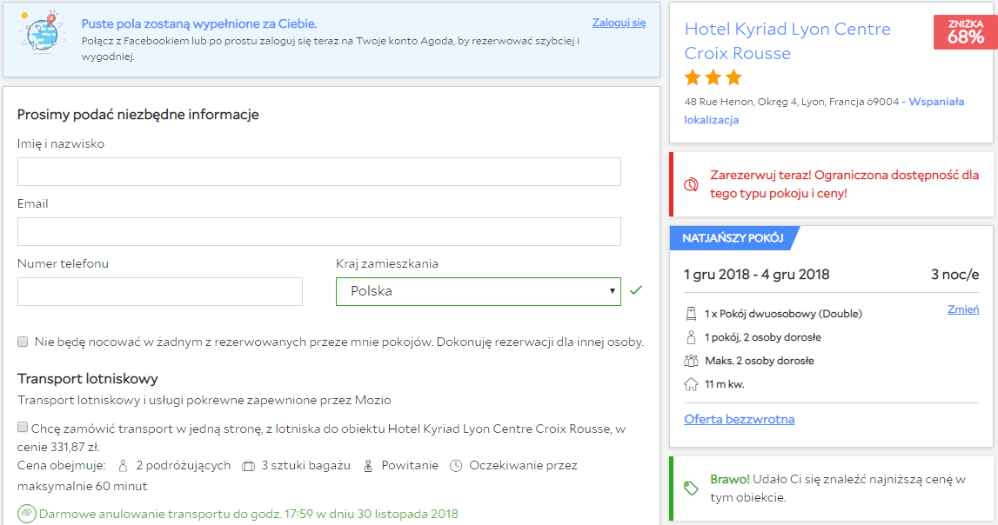The image size is (998, 525).
Task: Click the Zmień link to change the room
Action: 963,309
